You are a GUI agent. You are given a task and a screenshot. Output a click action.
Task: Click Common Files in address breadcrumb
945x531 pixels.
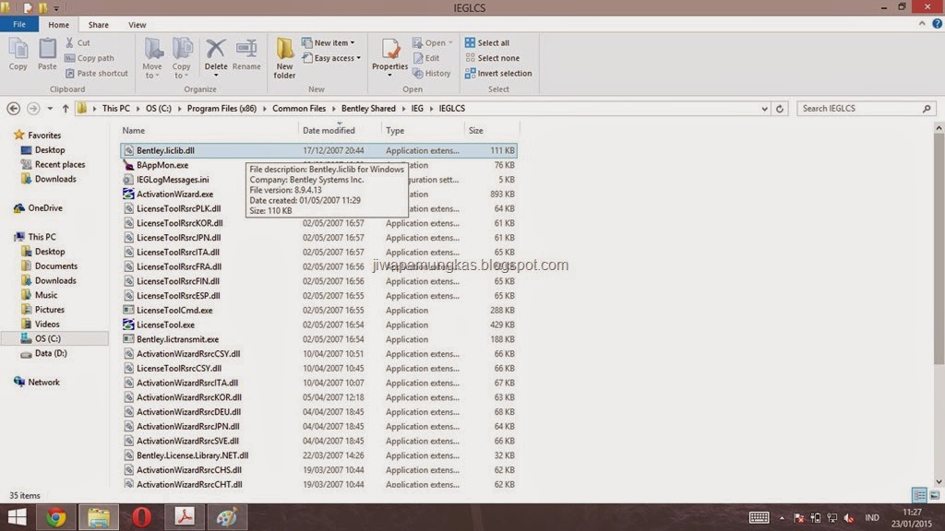[299, 109]
